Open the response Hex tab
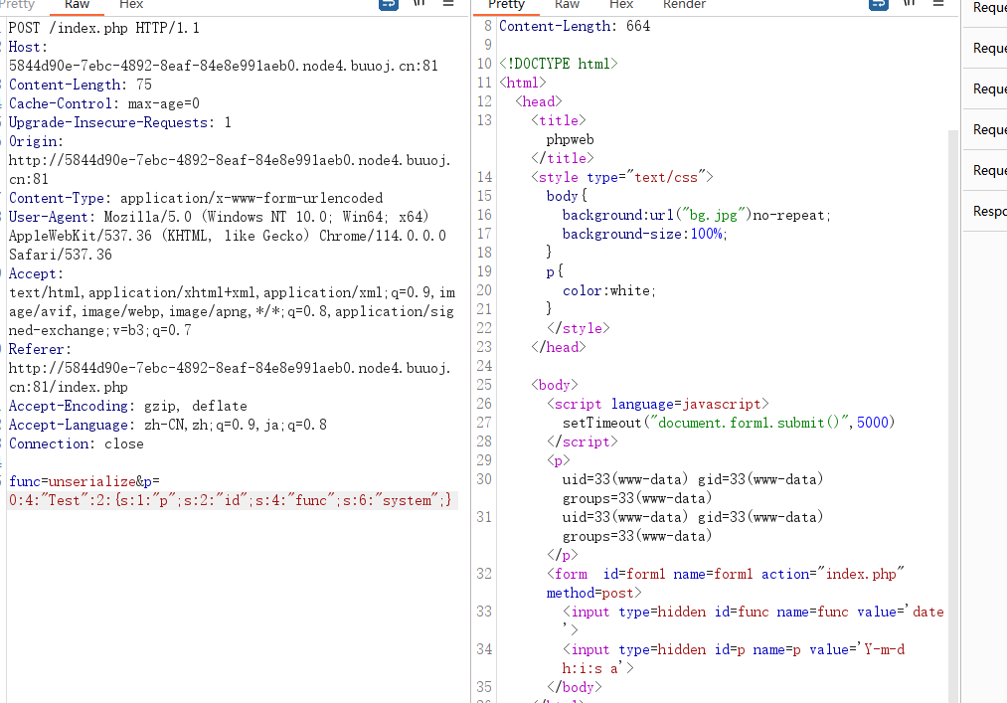Viewport: 1007px width, 703px height. click(621, 5)
